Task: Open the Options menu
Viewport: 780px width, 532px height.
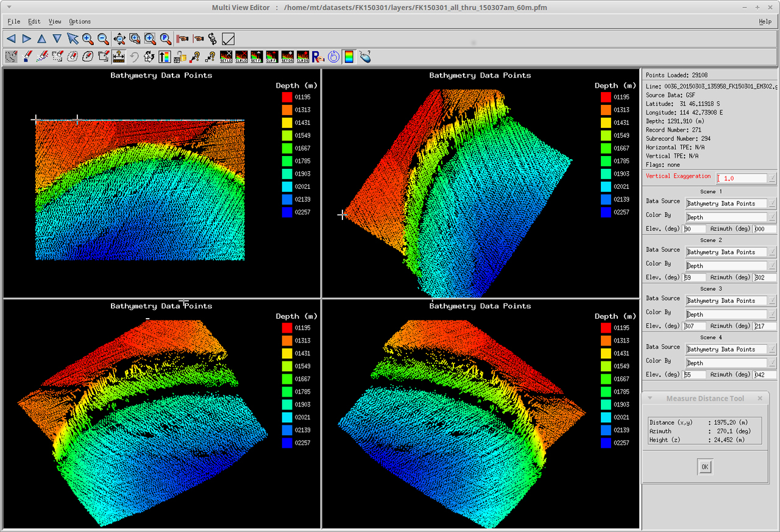Action: (x=79, y=21)
